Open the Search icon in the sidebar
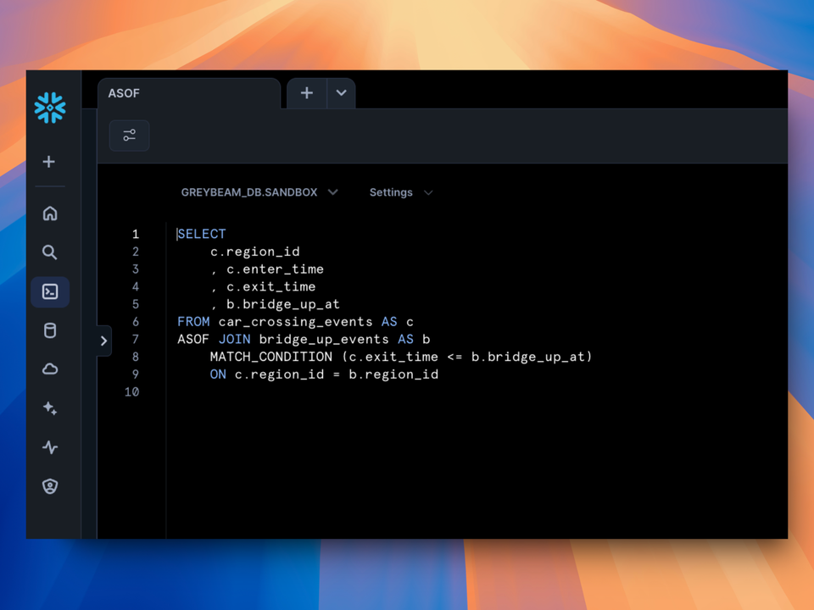Screen dimensions: 814x610 [49, 252]
